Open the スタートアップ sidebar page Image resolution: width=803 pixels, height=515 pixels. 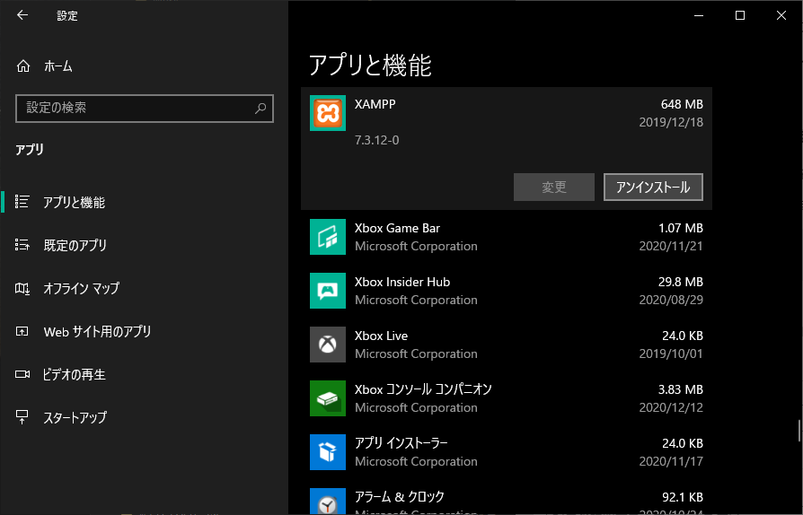pos(145,417)
